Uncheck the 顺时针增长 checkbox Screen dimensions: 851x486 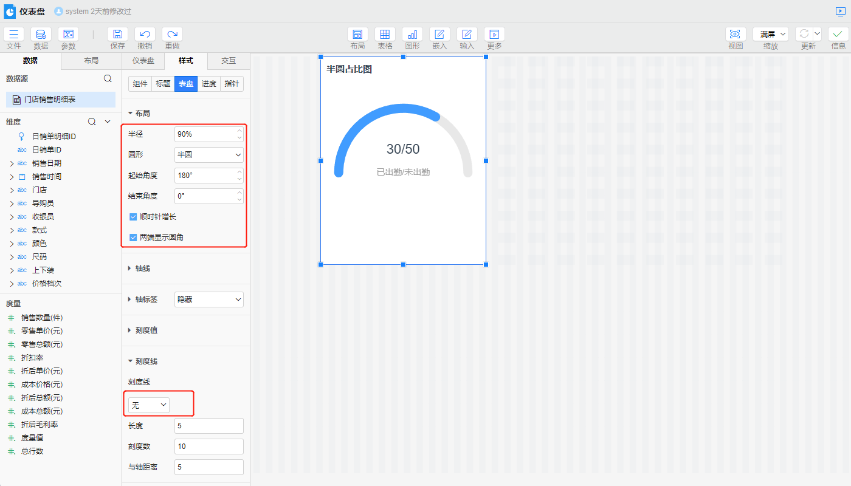pos(133,217)
